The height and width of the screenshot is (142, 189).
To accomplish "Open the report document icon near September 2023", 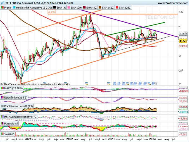I will [140, 83].
